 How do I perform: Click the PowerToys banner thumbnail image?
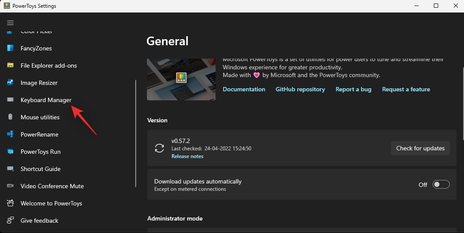181,79
